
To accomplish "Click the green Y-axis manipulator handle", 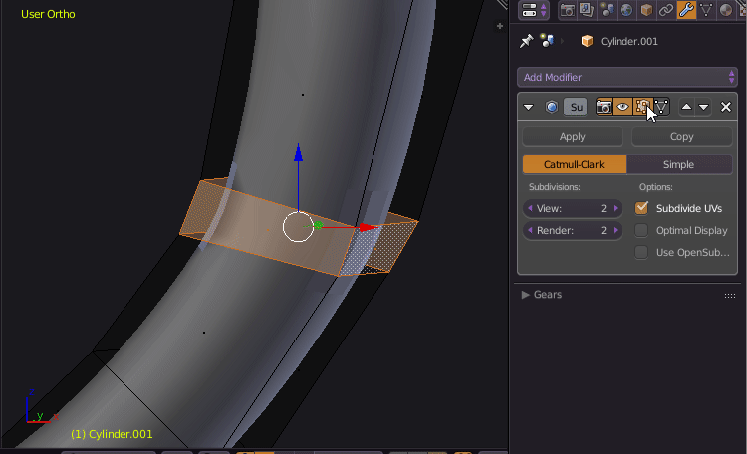I will point(319,224).
